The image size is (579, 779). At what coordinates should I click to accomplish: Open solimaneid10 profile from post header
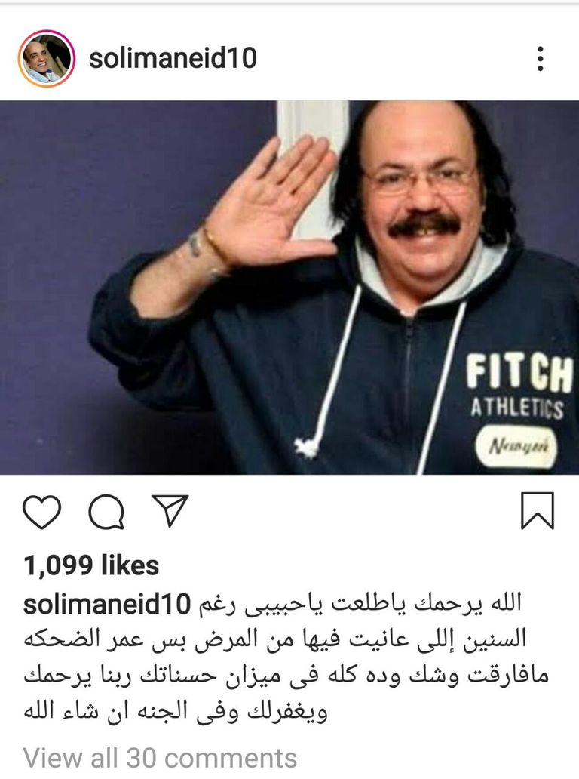click(x=173, y=58)
